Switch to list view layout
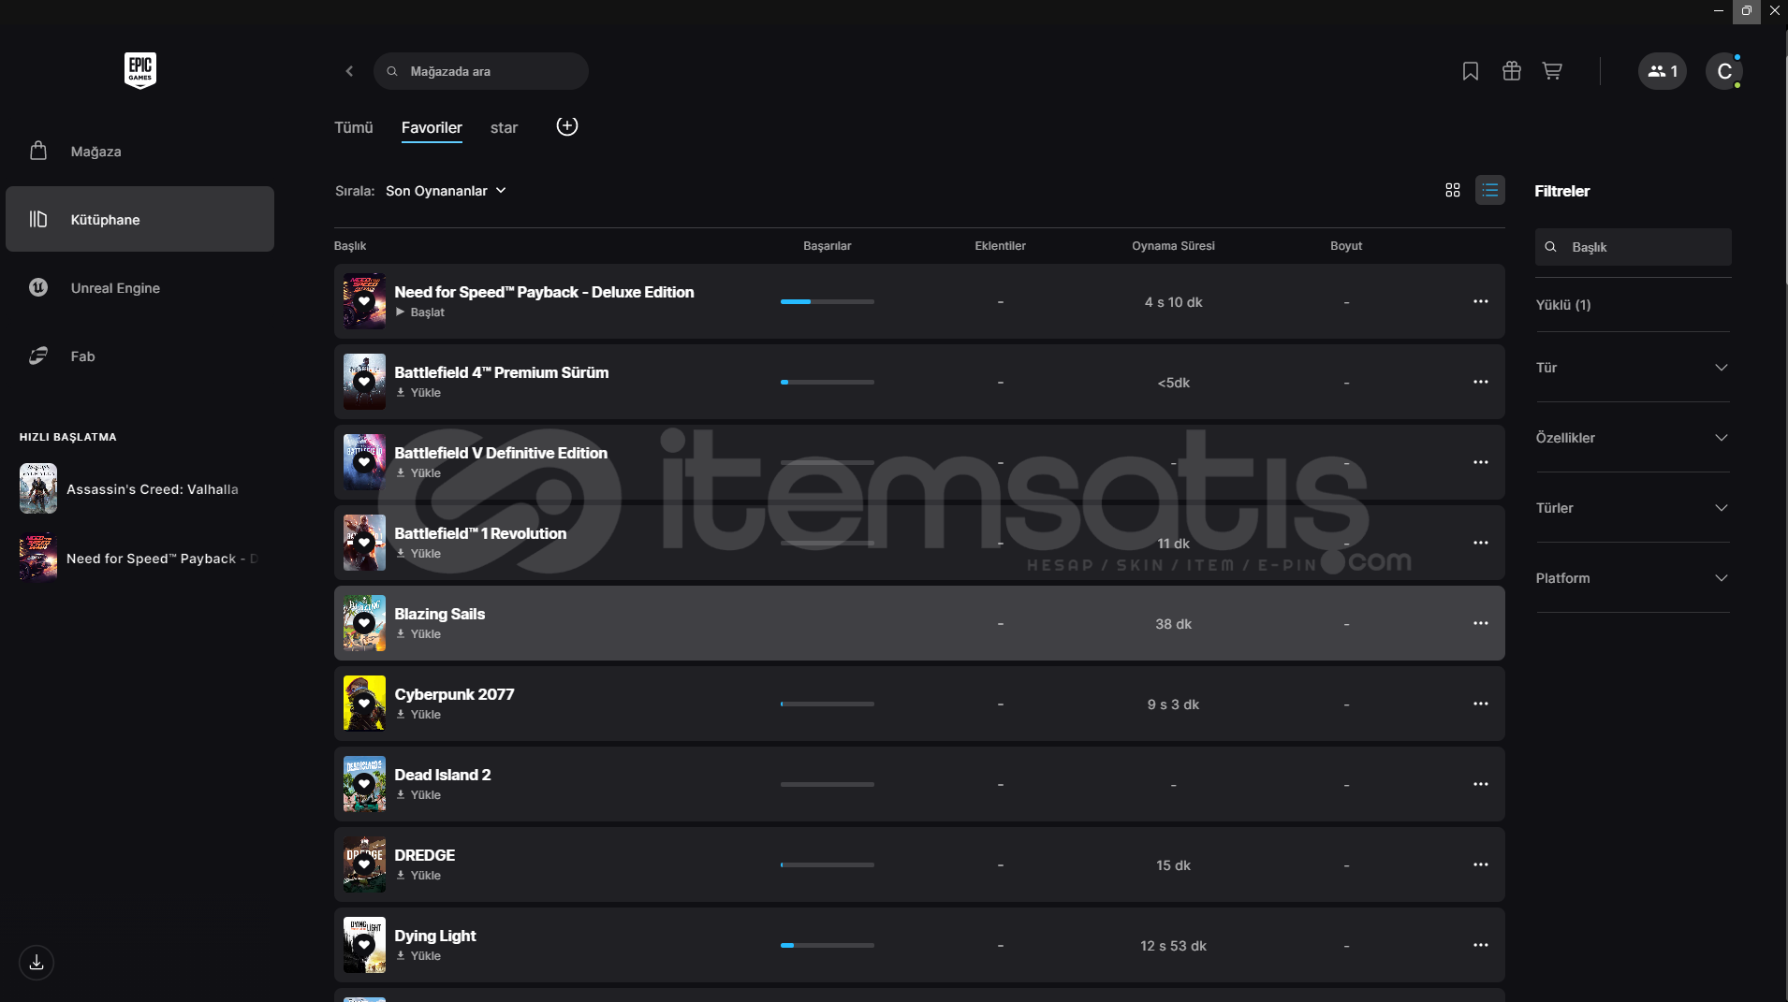This screenshot has height=1002, width=1788. point(1489,190)
